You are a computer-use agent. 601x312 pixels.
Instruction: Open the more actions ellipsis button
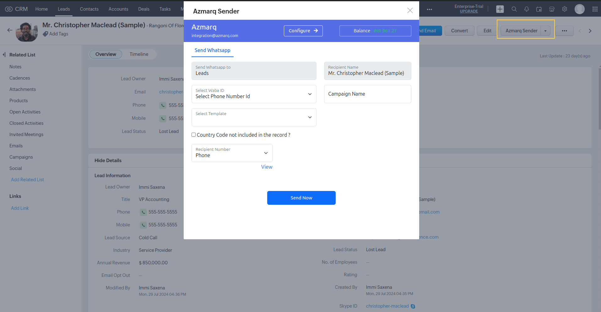click(564, 31)
